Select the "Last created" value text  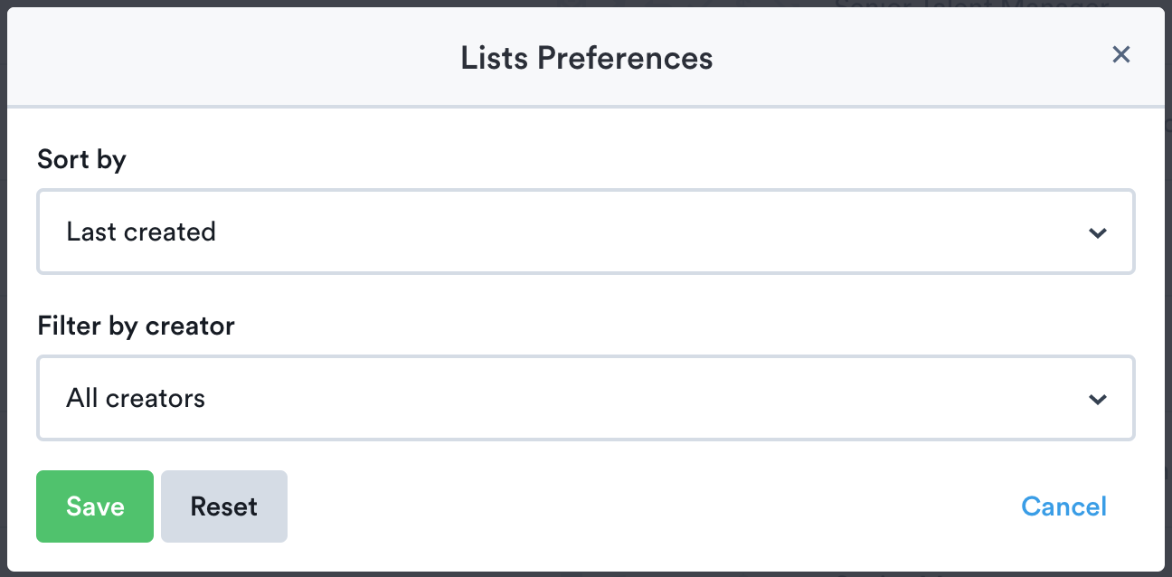point(141,232)
